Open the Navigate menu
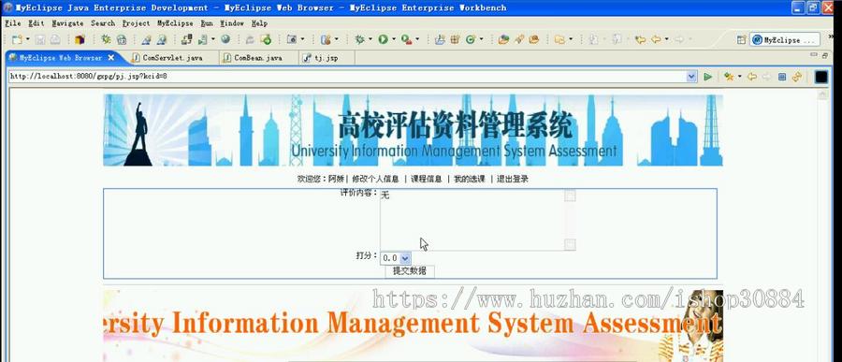The height and width of the screenshot is (362, 842). click(67, 23)
